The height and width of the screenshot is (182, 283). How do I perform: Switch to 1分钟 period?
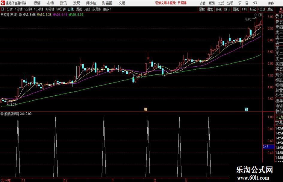[x=19, y=9]
